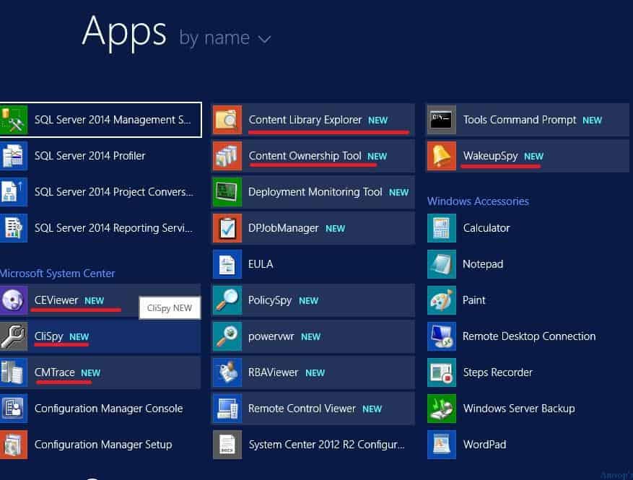Click 'SQL Server 2014 Reporting Servi...' text
Viewport: 633px width, 480px height.
pyautogui.click(x=113, y=228)
